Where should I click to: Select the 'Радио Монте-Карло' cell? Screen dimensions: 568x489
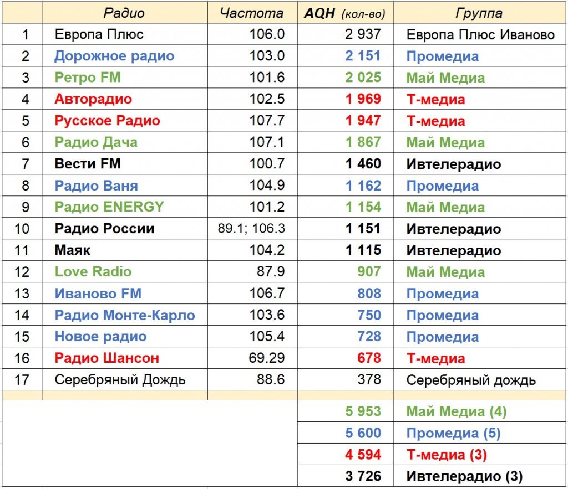(x=125, y=315)
